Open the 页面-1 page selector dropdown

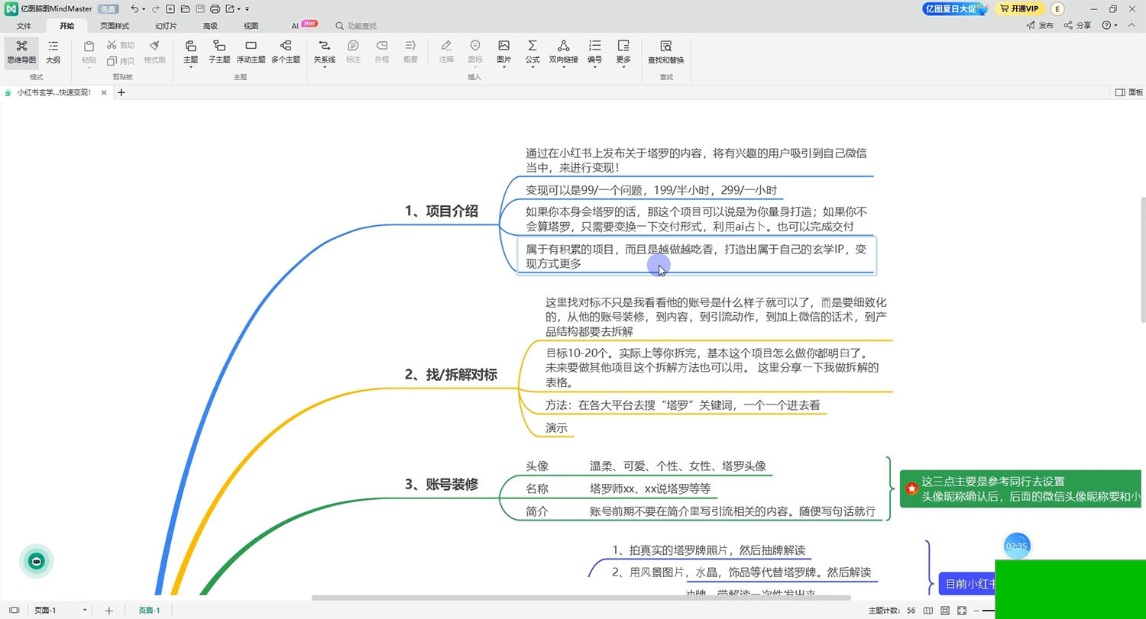pos(83,611)
